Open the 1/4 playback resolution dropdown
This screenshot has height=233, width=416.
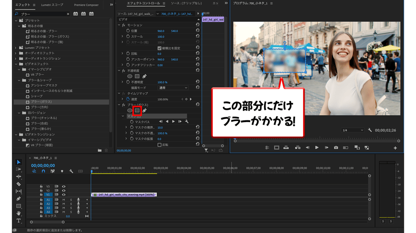(x=353, y=130)
